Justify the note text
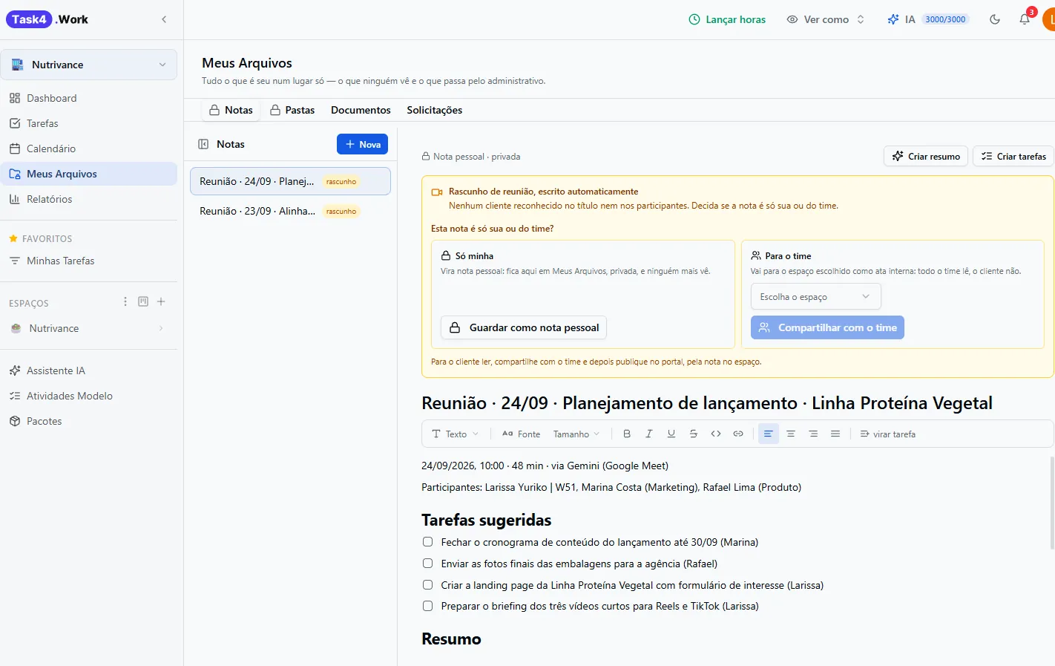This screenshot has height=666, width=1055. point(835,434)
